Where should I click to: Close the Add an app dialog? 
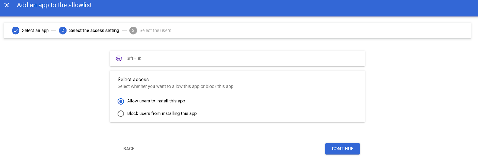coord(7,5)
